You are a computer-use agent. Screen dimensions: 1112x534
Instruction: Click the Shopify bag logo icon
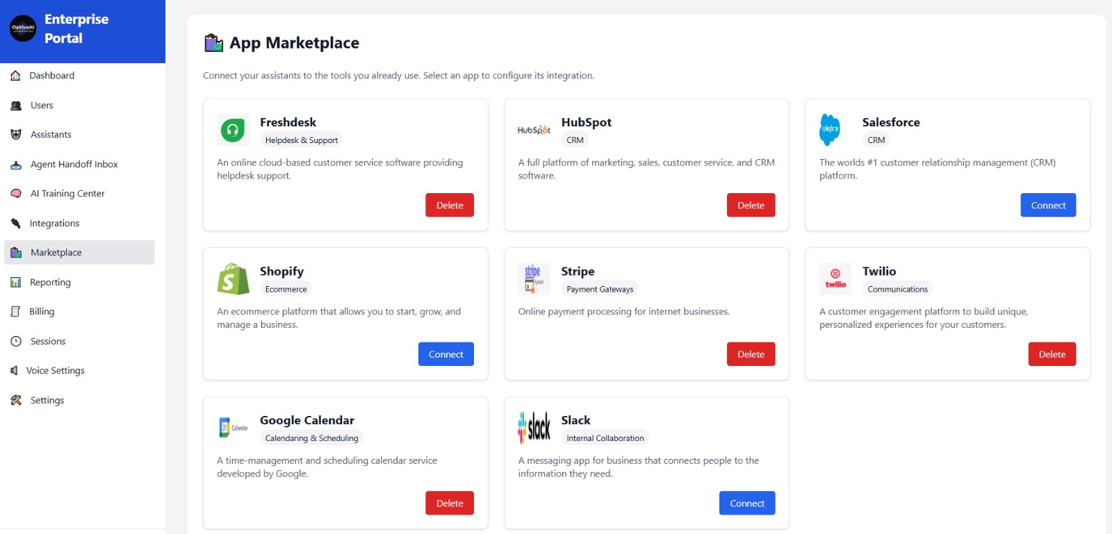pyautogui.click(x=233, y=279)
